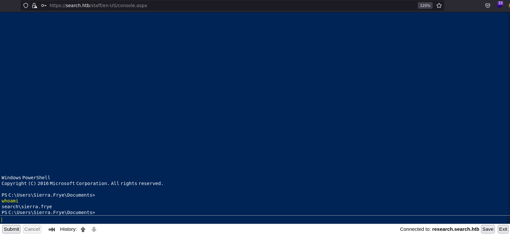Open site security info via padlock icon
This screenshot has height=234, width=510.
(34, 5)
